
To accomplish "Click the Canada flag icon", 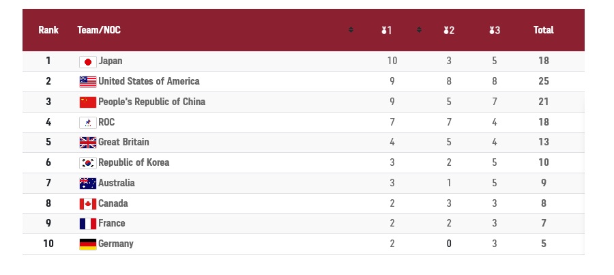I will (88, 204).
